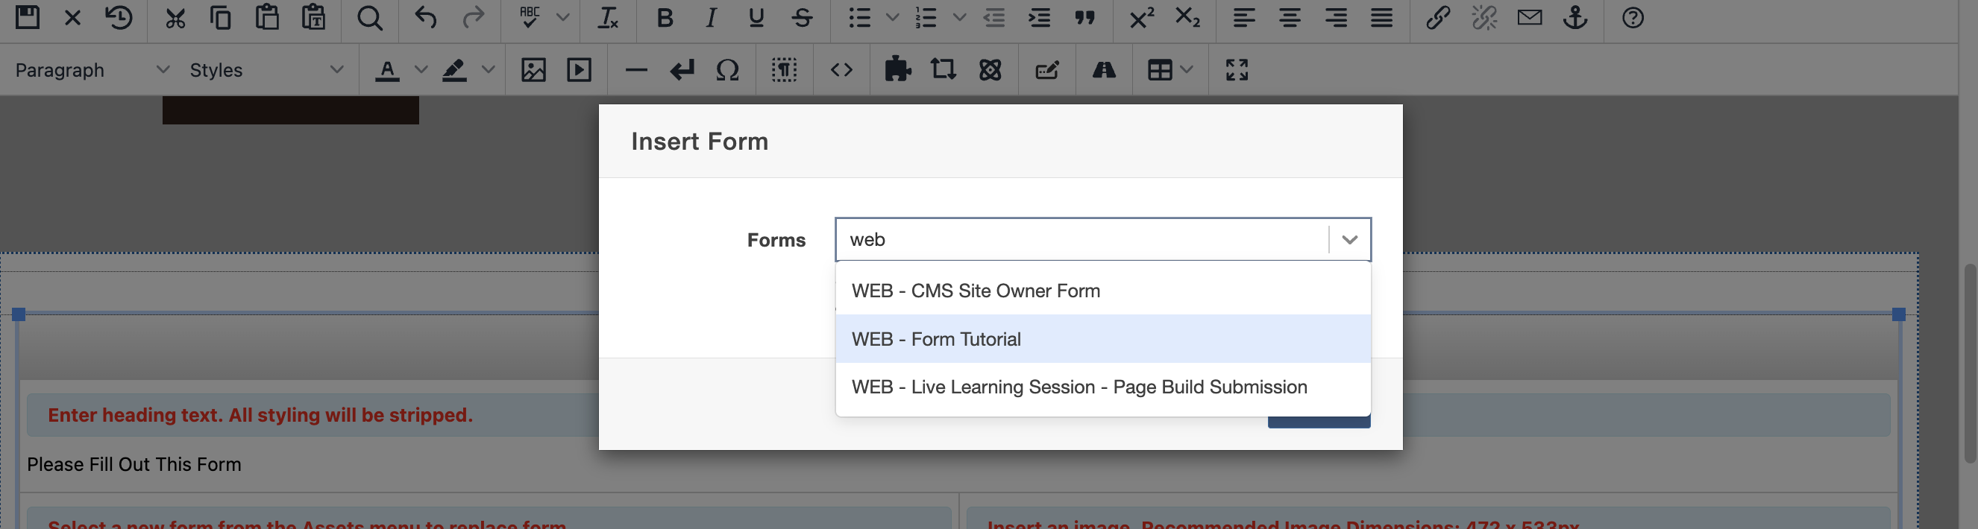This screenshot has width=1978, height=529.
Task: Choose WEB - Live Learning Session form
Action: coord(1102,387)
